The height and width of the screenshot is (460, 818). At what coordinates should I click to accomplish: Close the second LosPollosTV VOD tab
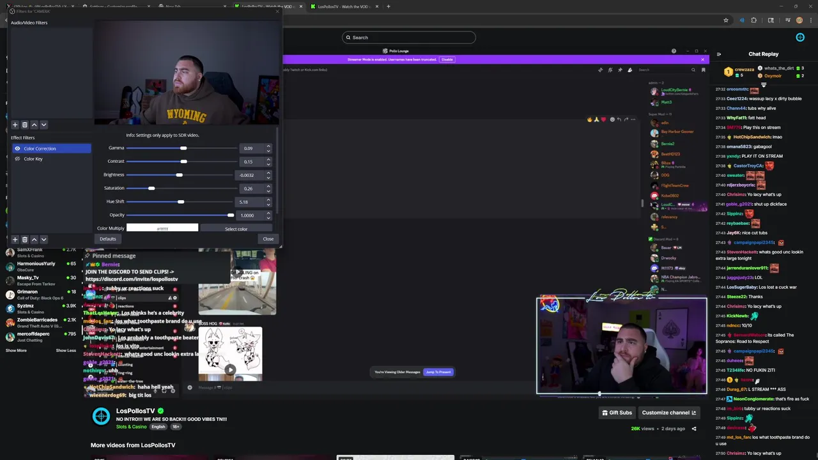coord(377,6)
